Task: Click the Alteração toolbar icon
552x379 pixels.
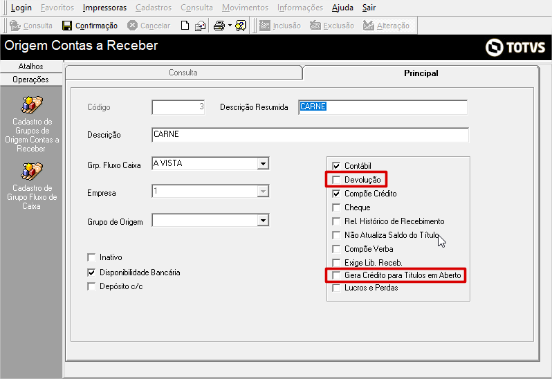Action: [x=369, y=26]
